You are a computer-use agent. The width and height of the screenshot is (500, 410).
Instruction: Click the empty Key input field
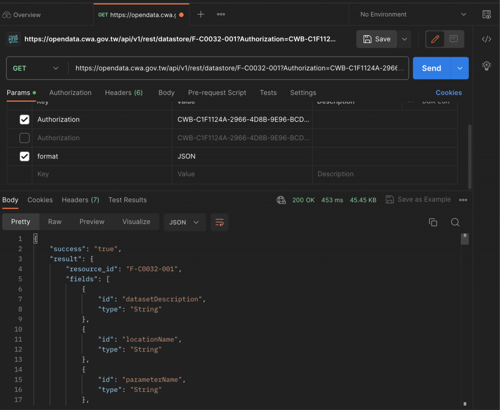(x=102, y=174)
